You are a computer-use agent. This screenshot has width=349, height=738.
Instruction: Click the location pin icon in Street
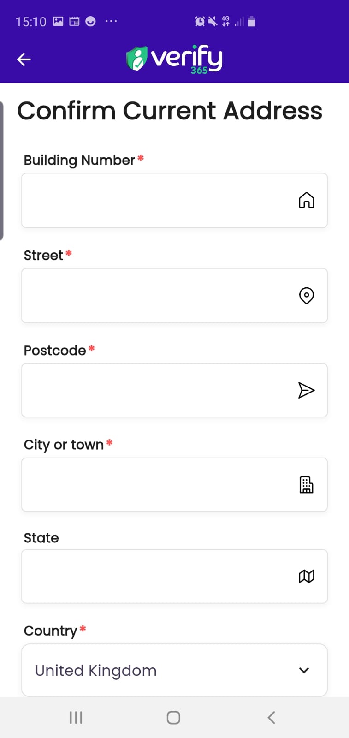[x=306, y=296]
